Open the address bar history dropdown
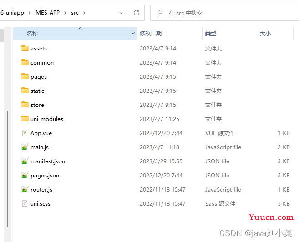 [121, 13]
